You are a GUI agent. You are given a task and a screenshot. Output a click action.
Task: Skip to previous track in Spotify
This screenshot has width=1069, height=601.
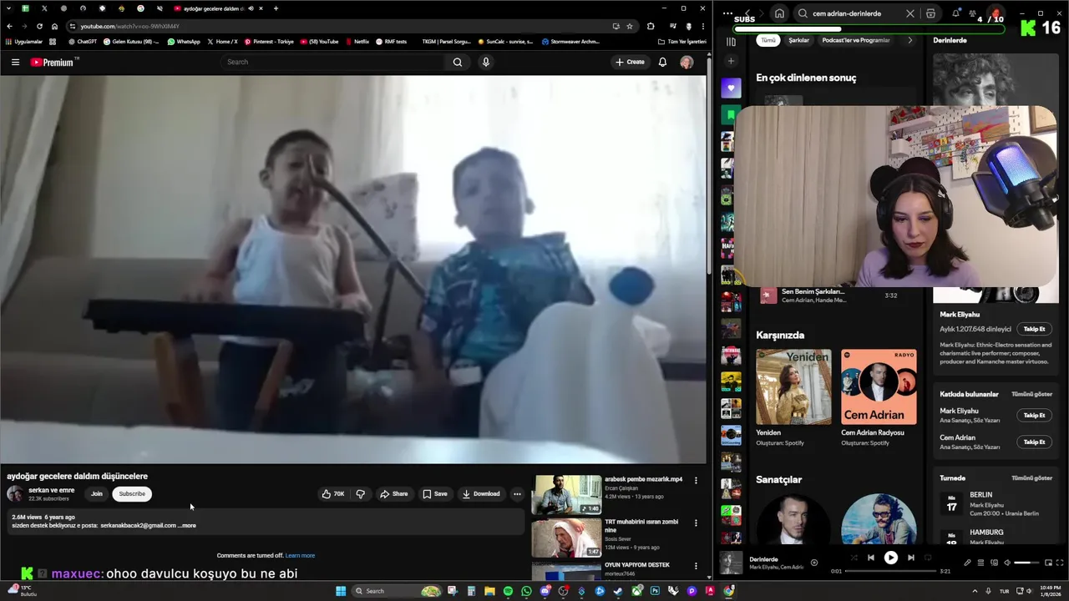click(870, 558)
